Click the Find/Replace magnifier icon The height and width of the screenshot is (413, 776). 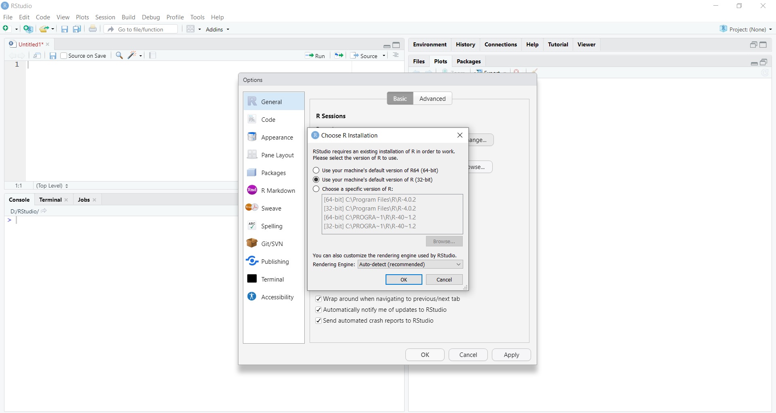coord(119,56)
